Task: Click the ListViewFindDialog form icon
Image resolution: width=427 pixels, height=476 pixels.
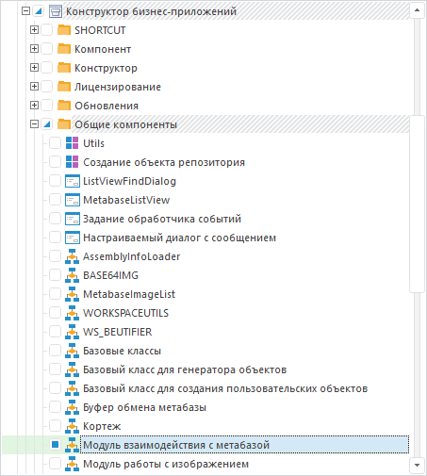Action: coord(72,181)
